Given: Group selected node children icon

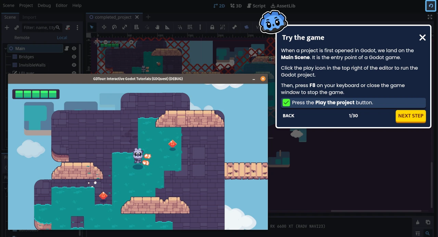Looking at the screenshot, I should pos(222,27).
